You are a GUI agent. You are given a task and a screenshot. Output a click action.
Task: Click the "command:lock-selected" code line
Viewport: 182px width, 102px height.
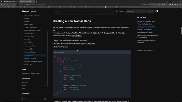pos(75,86)
